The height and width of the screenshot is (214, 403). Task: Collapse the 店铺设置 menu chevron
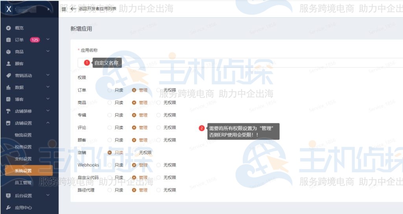point(48,123)
